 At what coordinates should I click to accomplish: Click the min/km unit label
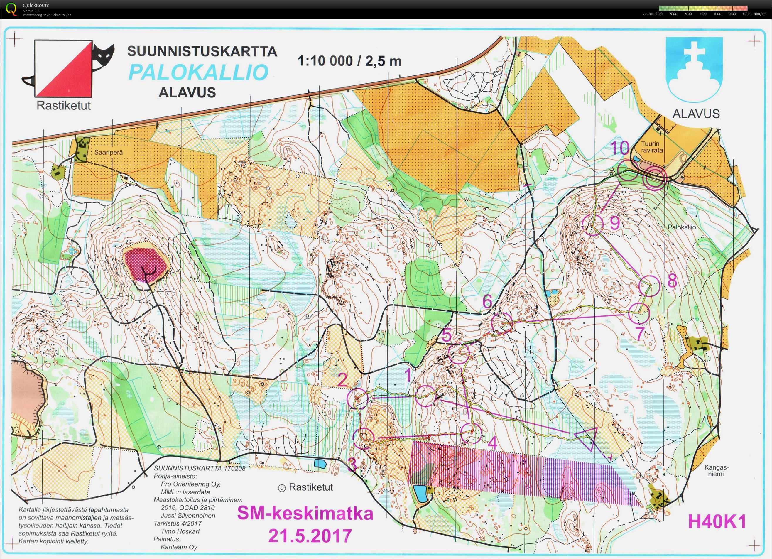click(760, 14)
